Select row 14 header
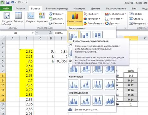The image size is (148, 115). point(3,104)
